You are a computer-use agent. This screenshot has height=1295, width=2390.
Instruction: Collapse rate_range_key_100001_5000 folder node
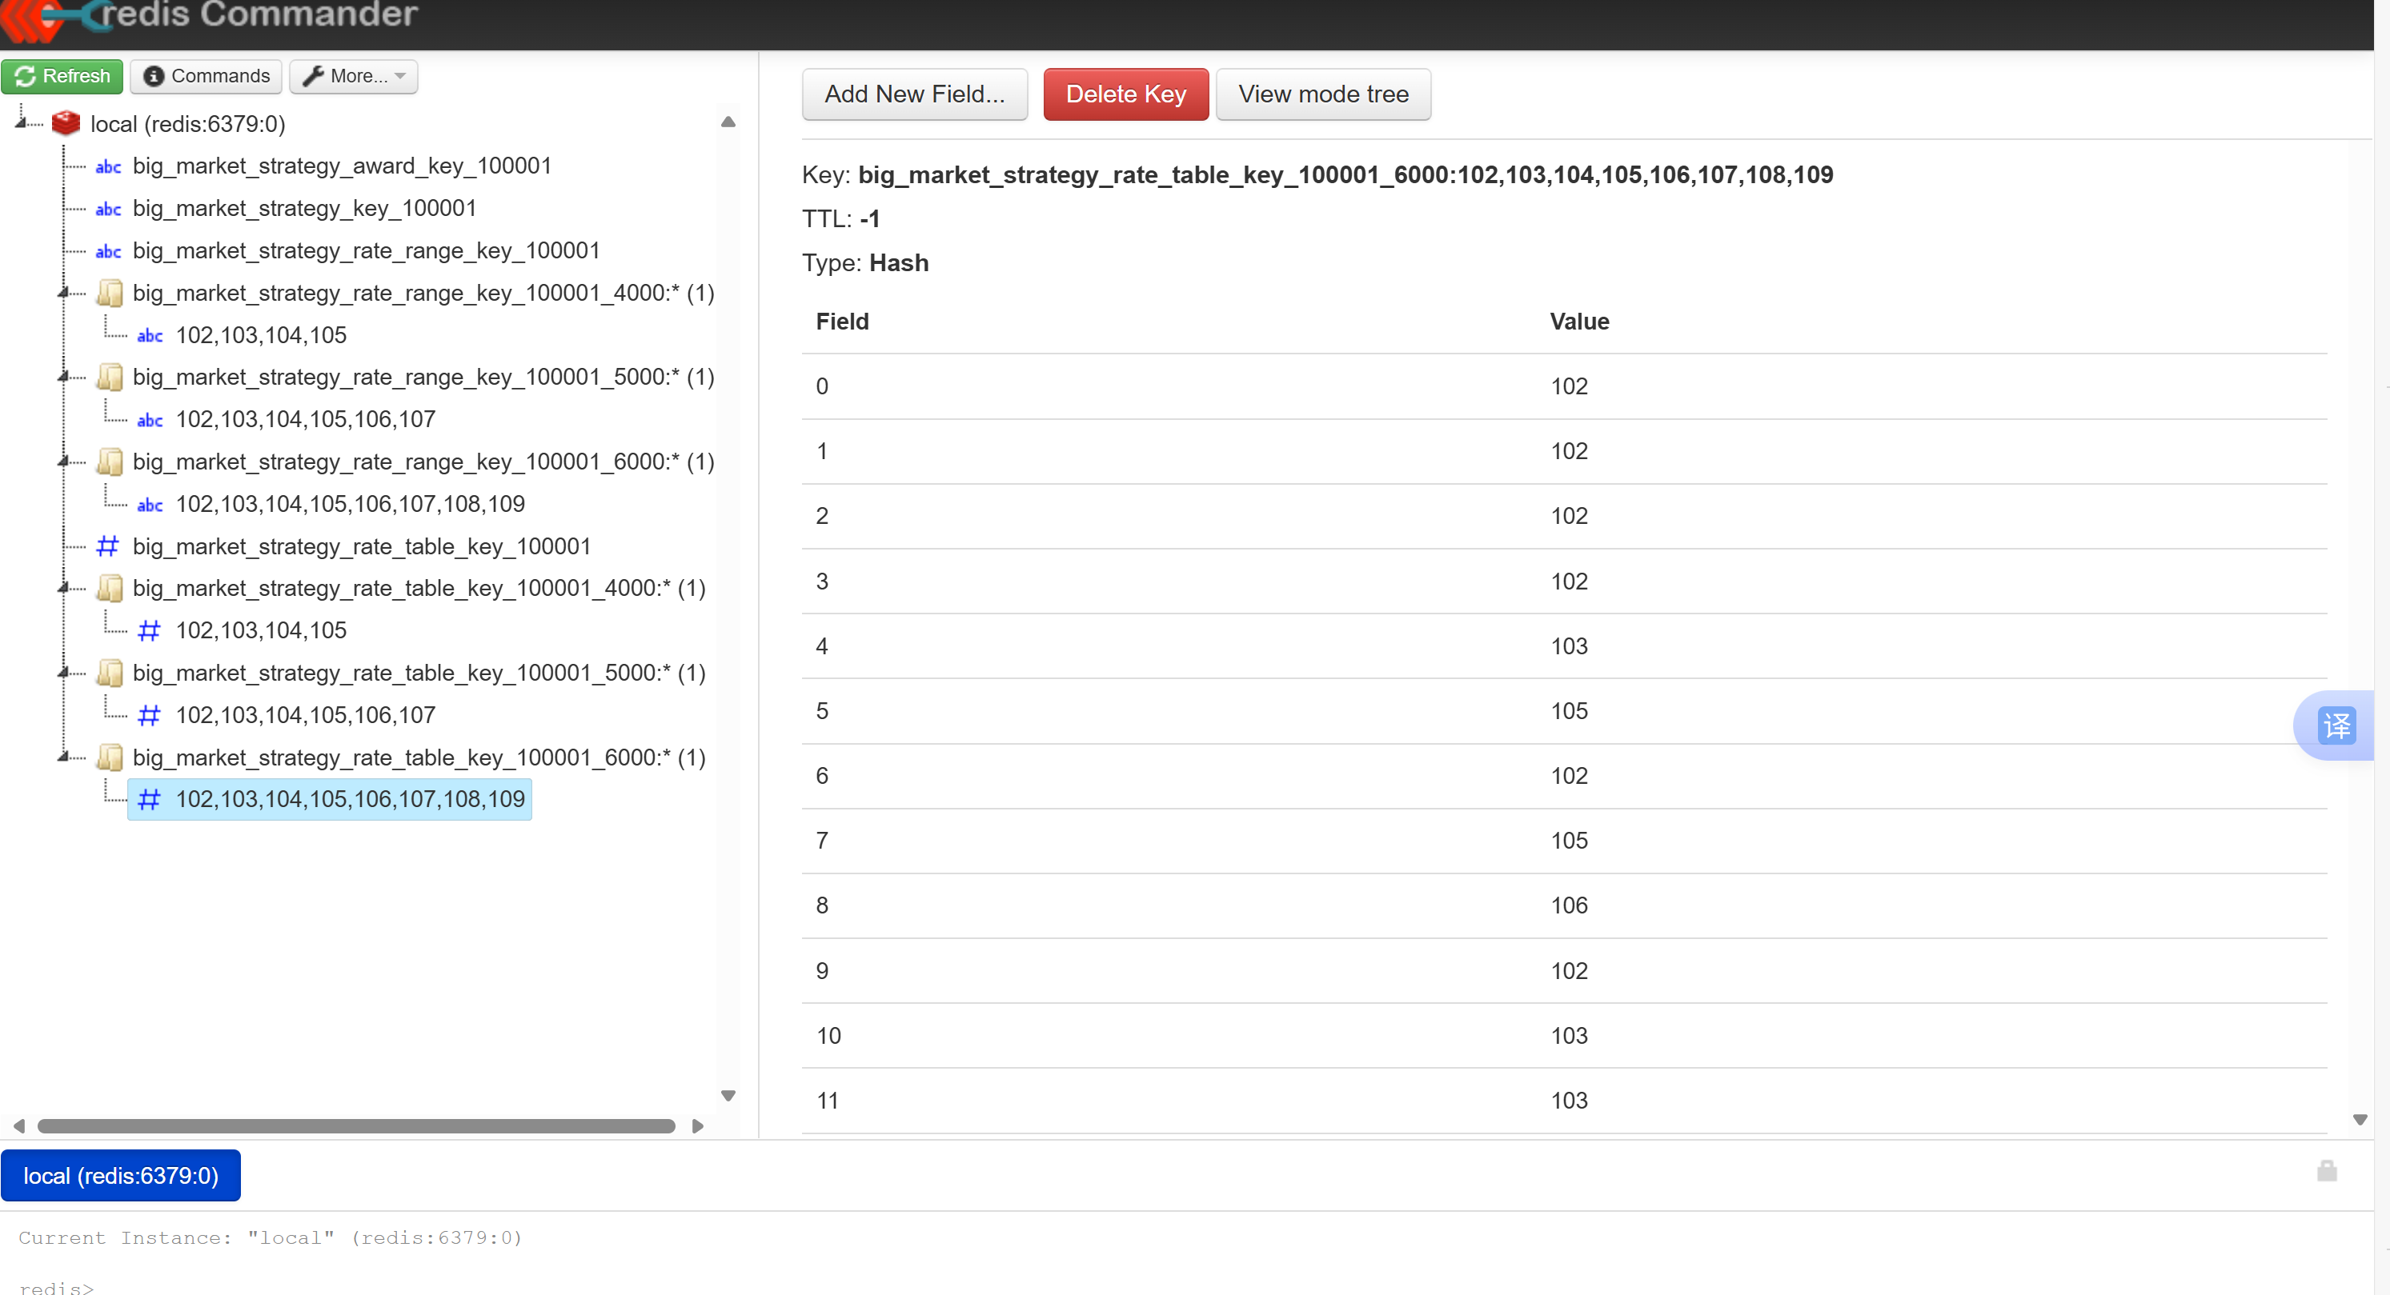click(63, 377)
